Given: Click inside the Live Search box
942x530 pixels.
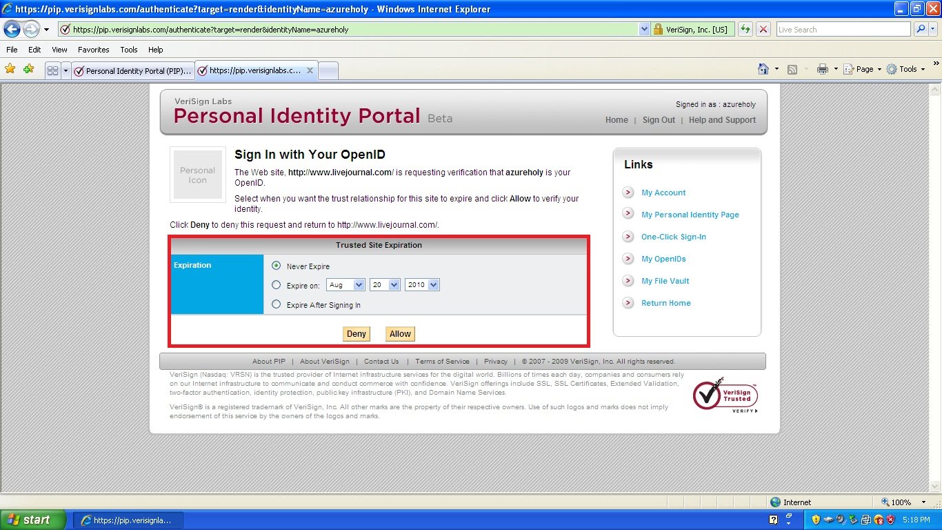Looking at the screenshot, I should (843, 30).
